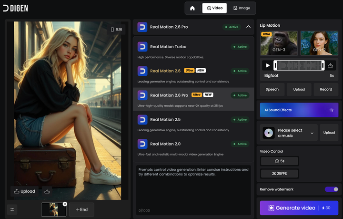Select the GEN-3 gorilla lip motion preset
Viewport: 343px width, 219px height.
point(279,43)
